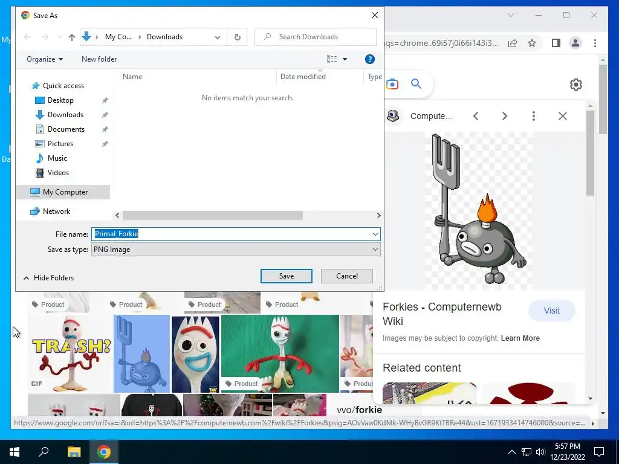Image resolution: width=619 pixels, height=464 pixels.
Task: Select My Co... in the address breadcrumb
Action: tap(118, 37)
